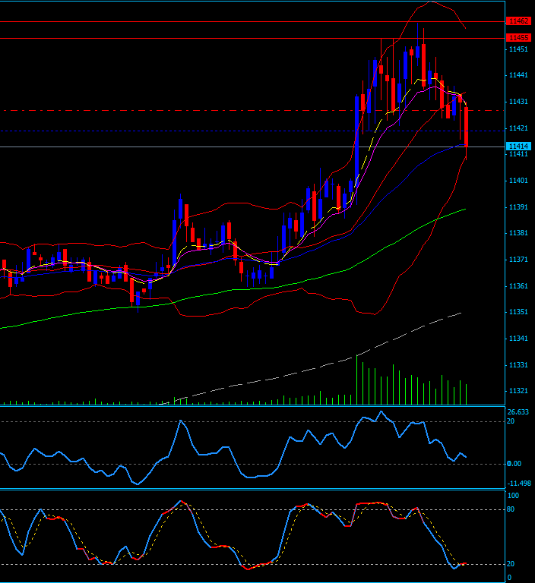
Task: Click the -11.498 oscillator scale value
Action: [x=519, y=483]
